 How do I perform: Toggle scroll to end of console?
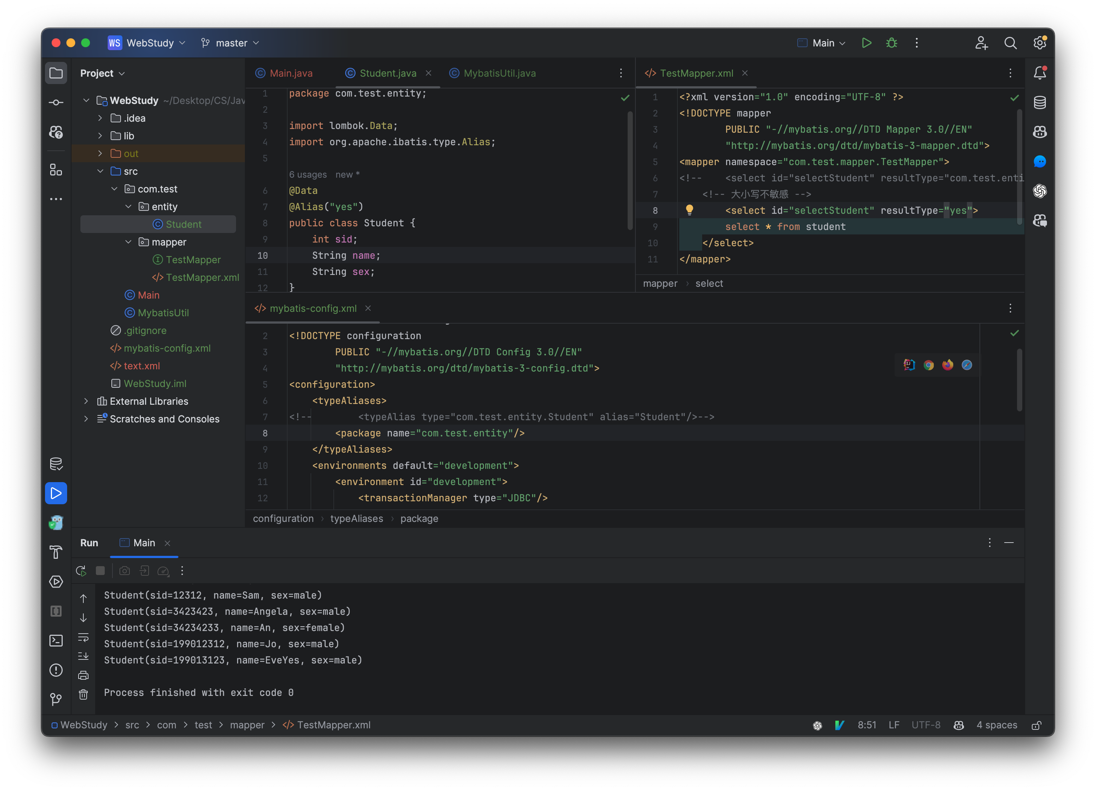(84, 656)
